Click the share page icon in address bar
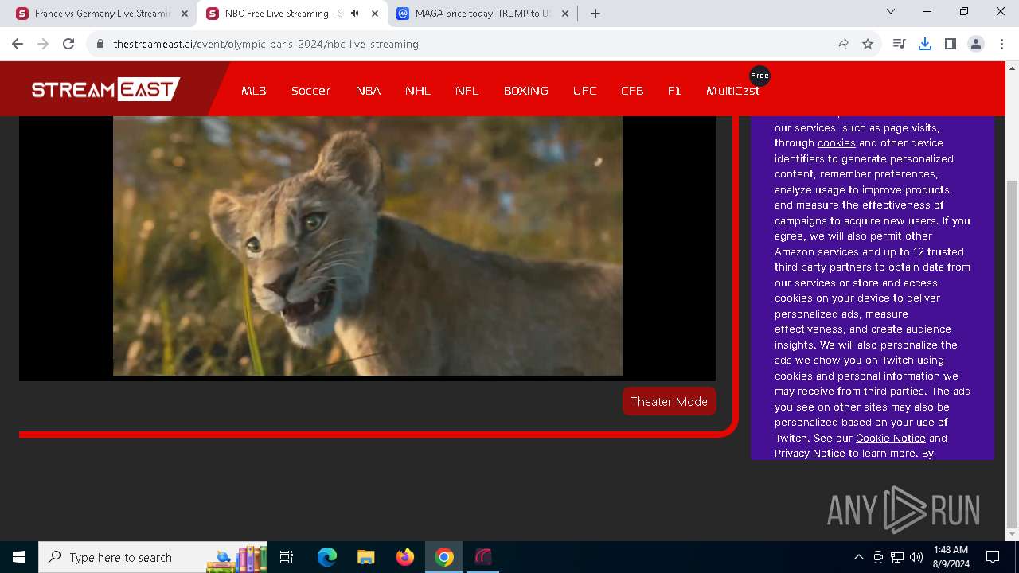 click(x=842, y=44)
